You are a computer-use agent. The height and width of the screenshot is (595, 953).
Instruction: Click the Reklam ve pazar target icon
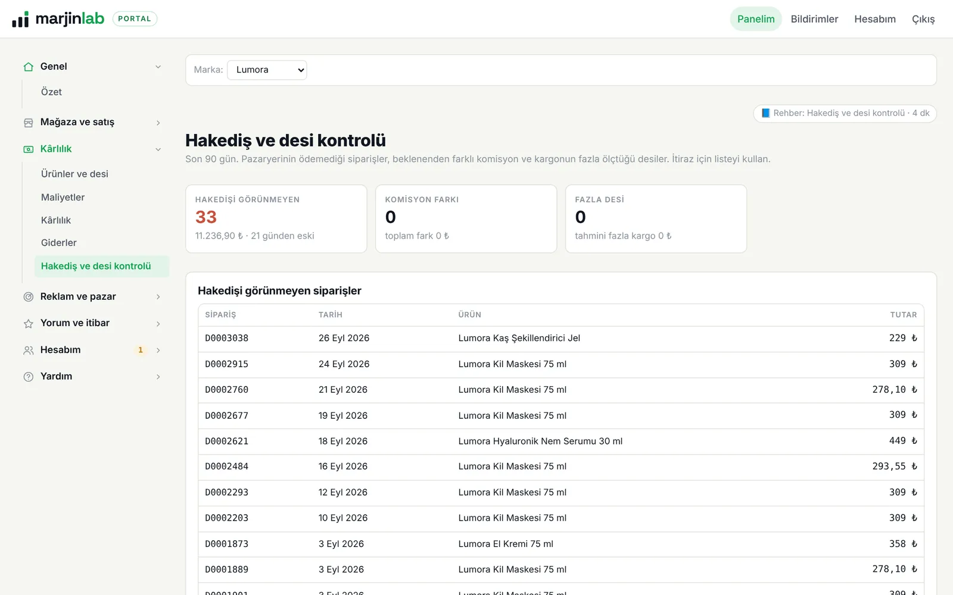click(28, 297)
